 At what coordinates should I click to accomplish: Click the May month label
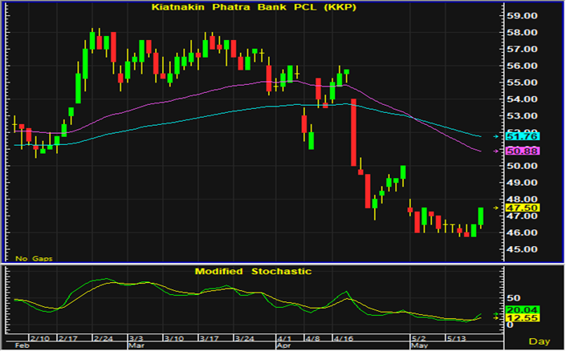(x=419, y=345)
